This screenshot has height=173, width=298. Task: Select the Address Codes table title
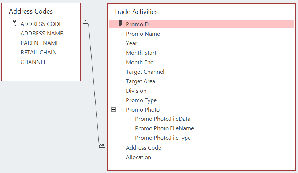(x=31, y=11)
